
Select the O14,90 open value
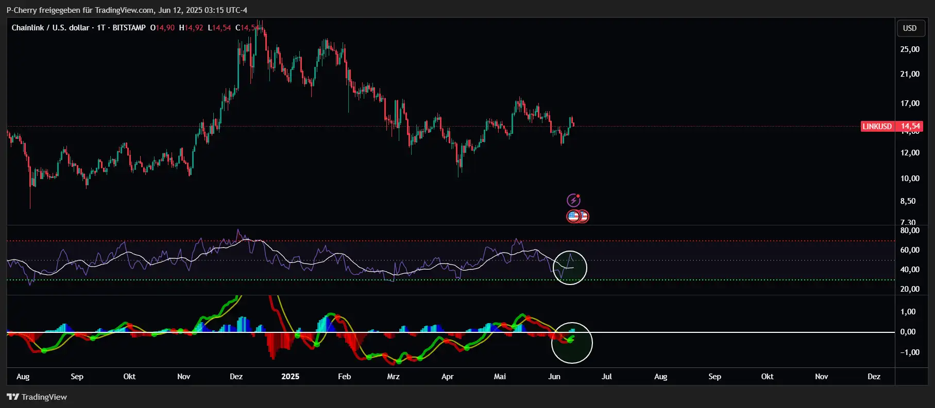[162, 28]
